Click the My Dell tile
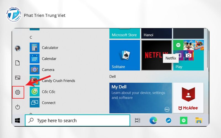Screen dimensions: 221x138 tap(141, 98)
